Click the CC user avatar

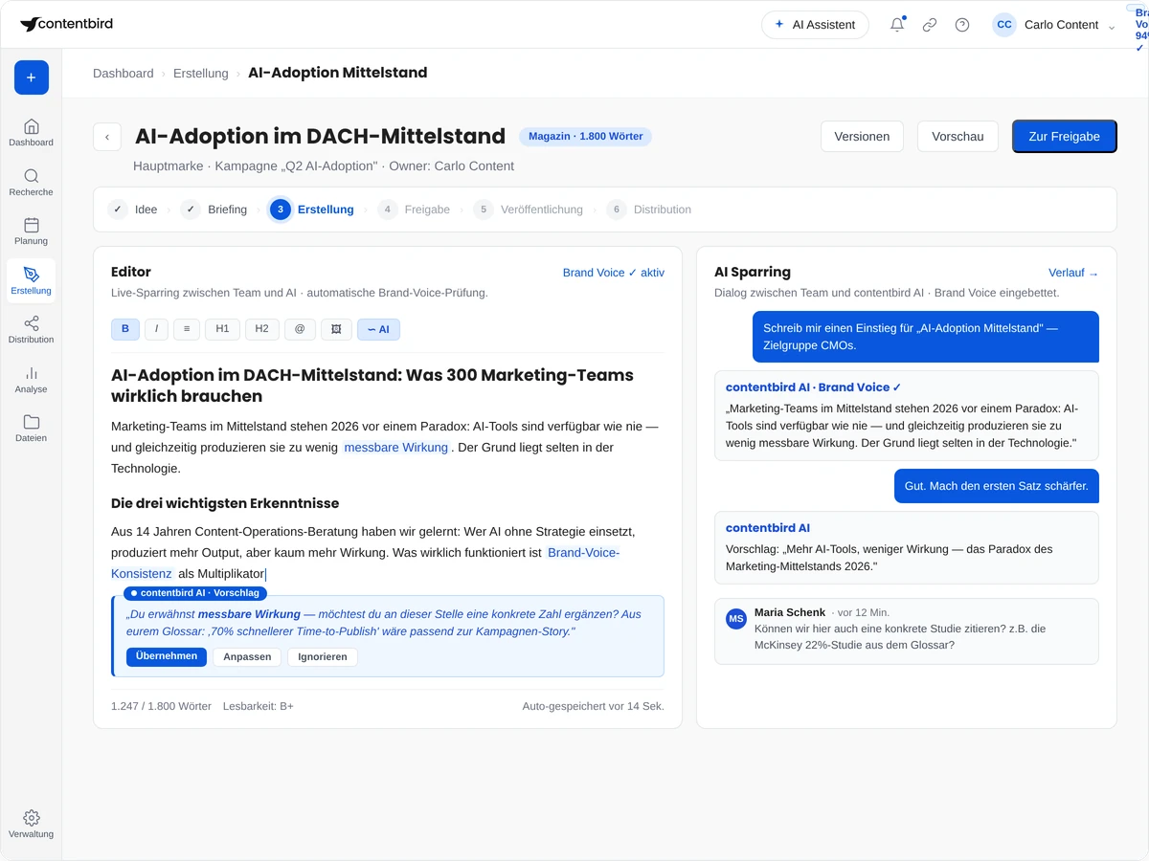tap(1004, 25)
